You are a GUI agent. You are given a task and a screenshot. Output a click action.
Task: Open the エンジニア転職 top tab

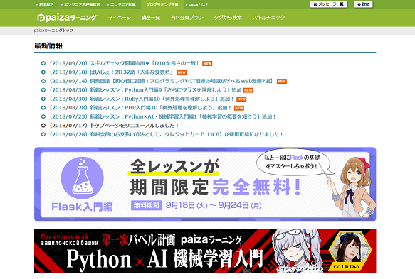click(122, 4)
